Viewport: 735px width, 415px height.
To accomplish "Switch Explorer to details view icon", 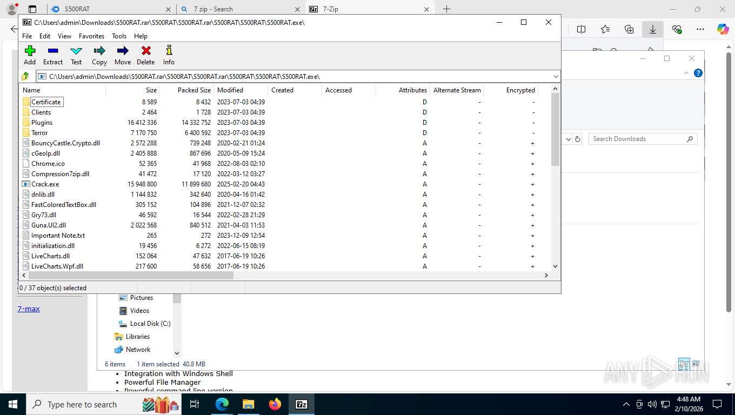I will 684,364.
